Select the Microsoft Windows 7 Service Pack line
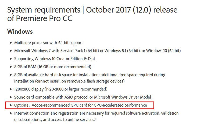 coord(98,51)
